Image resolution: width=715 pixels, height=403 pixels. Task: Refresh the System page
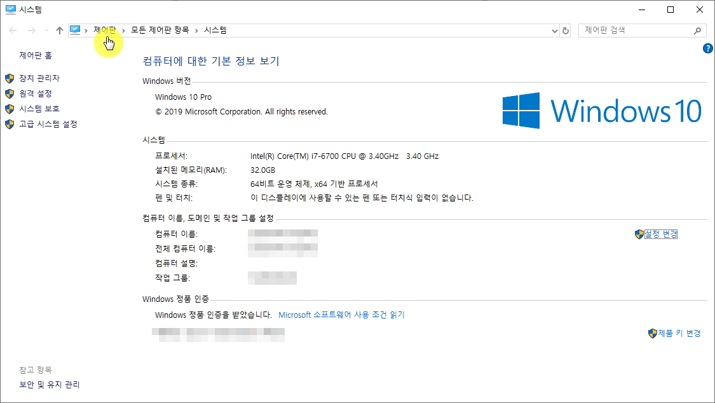566,31
